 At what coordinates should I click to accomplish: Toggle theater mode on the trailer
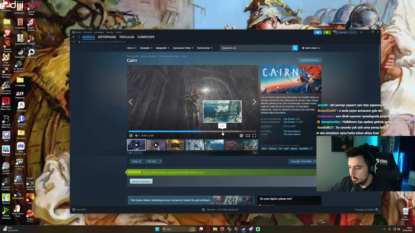248,136
